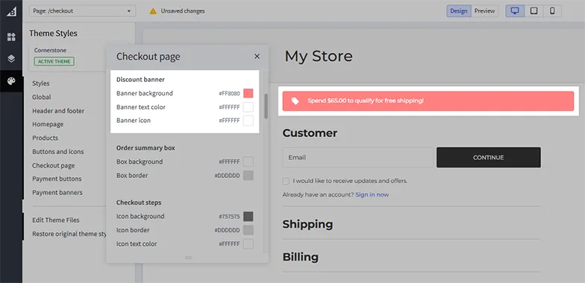Pick Box background color swatch
Image resolution: width=585 pixels, height=283 pixels.
coord(248,162)
